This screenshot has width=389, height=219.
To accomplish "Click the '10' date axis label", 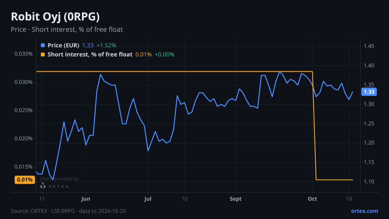I will 184,199.
